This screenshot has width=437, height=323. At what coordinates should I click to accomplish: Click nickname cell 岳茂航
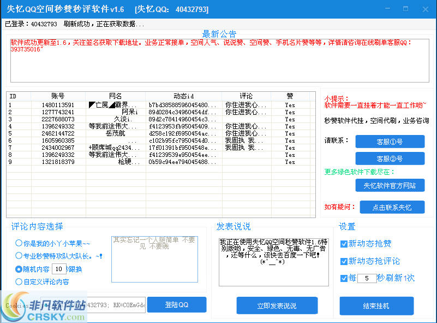pyautogui.click(x=116, y=133)
